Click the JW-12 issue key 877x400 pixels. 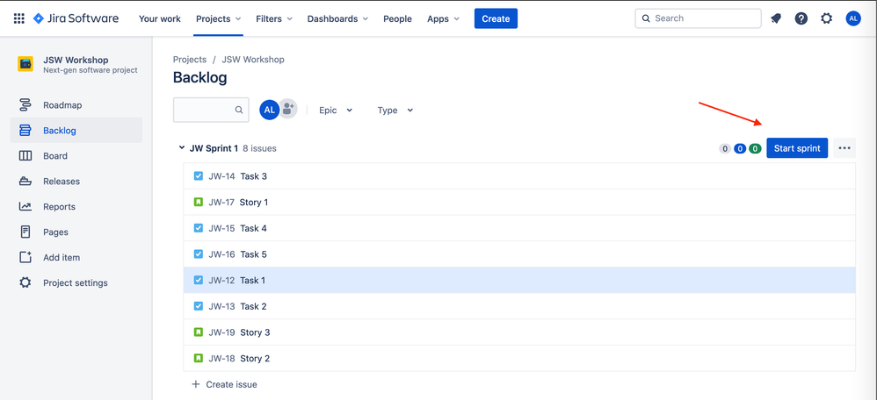click(221, 281)
